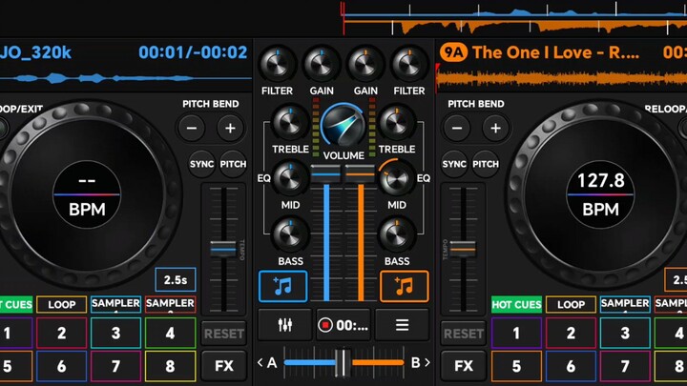Expand the 2.5s loop length box on left deck
This screenshot has width=687, height=386.
[x=176, y=279]
